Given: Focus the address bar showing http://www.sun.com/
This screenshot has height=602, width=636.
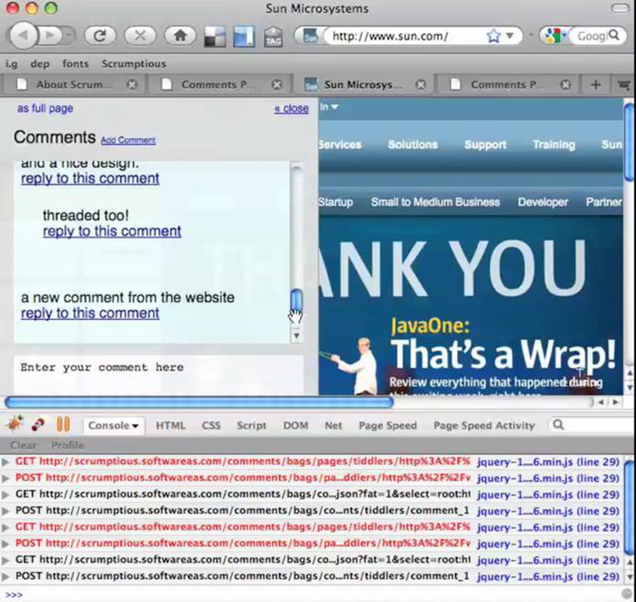Looking at the screenshot, I should (405, 36).
